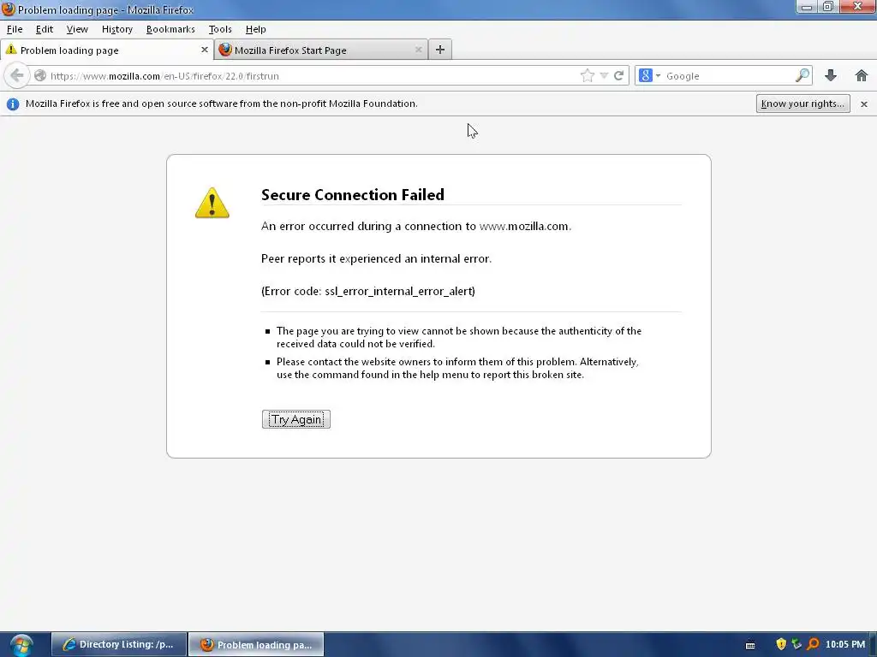Click the yellow warning triangle icon

[x=212, y=203]
